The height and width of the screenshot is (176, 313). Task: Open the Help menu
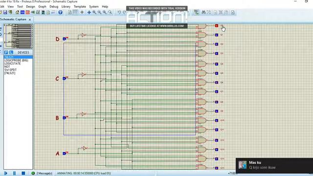coord(105,6)
